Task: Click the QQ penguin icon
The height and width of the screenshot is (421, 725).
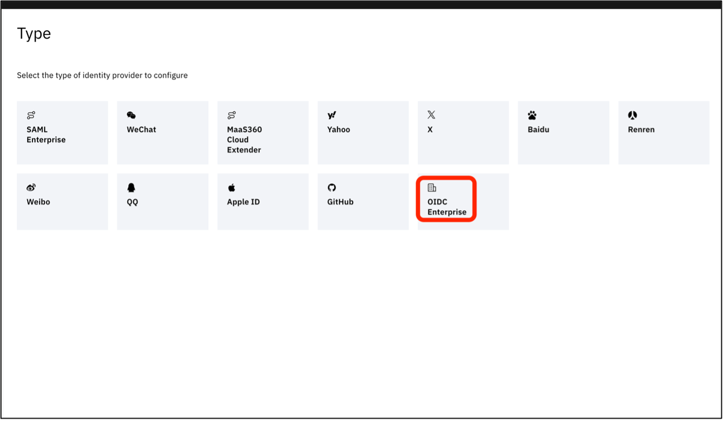Action: pyautogui.click(x=131, y=187)
